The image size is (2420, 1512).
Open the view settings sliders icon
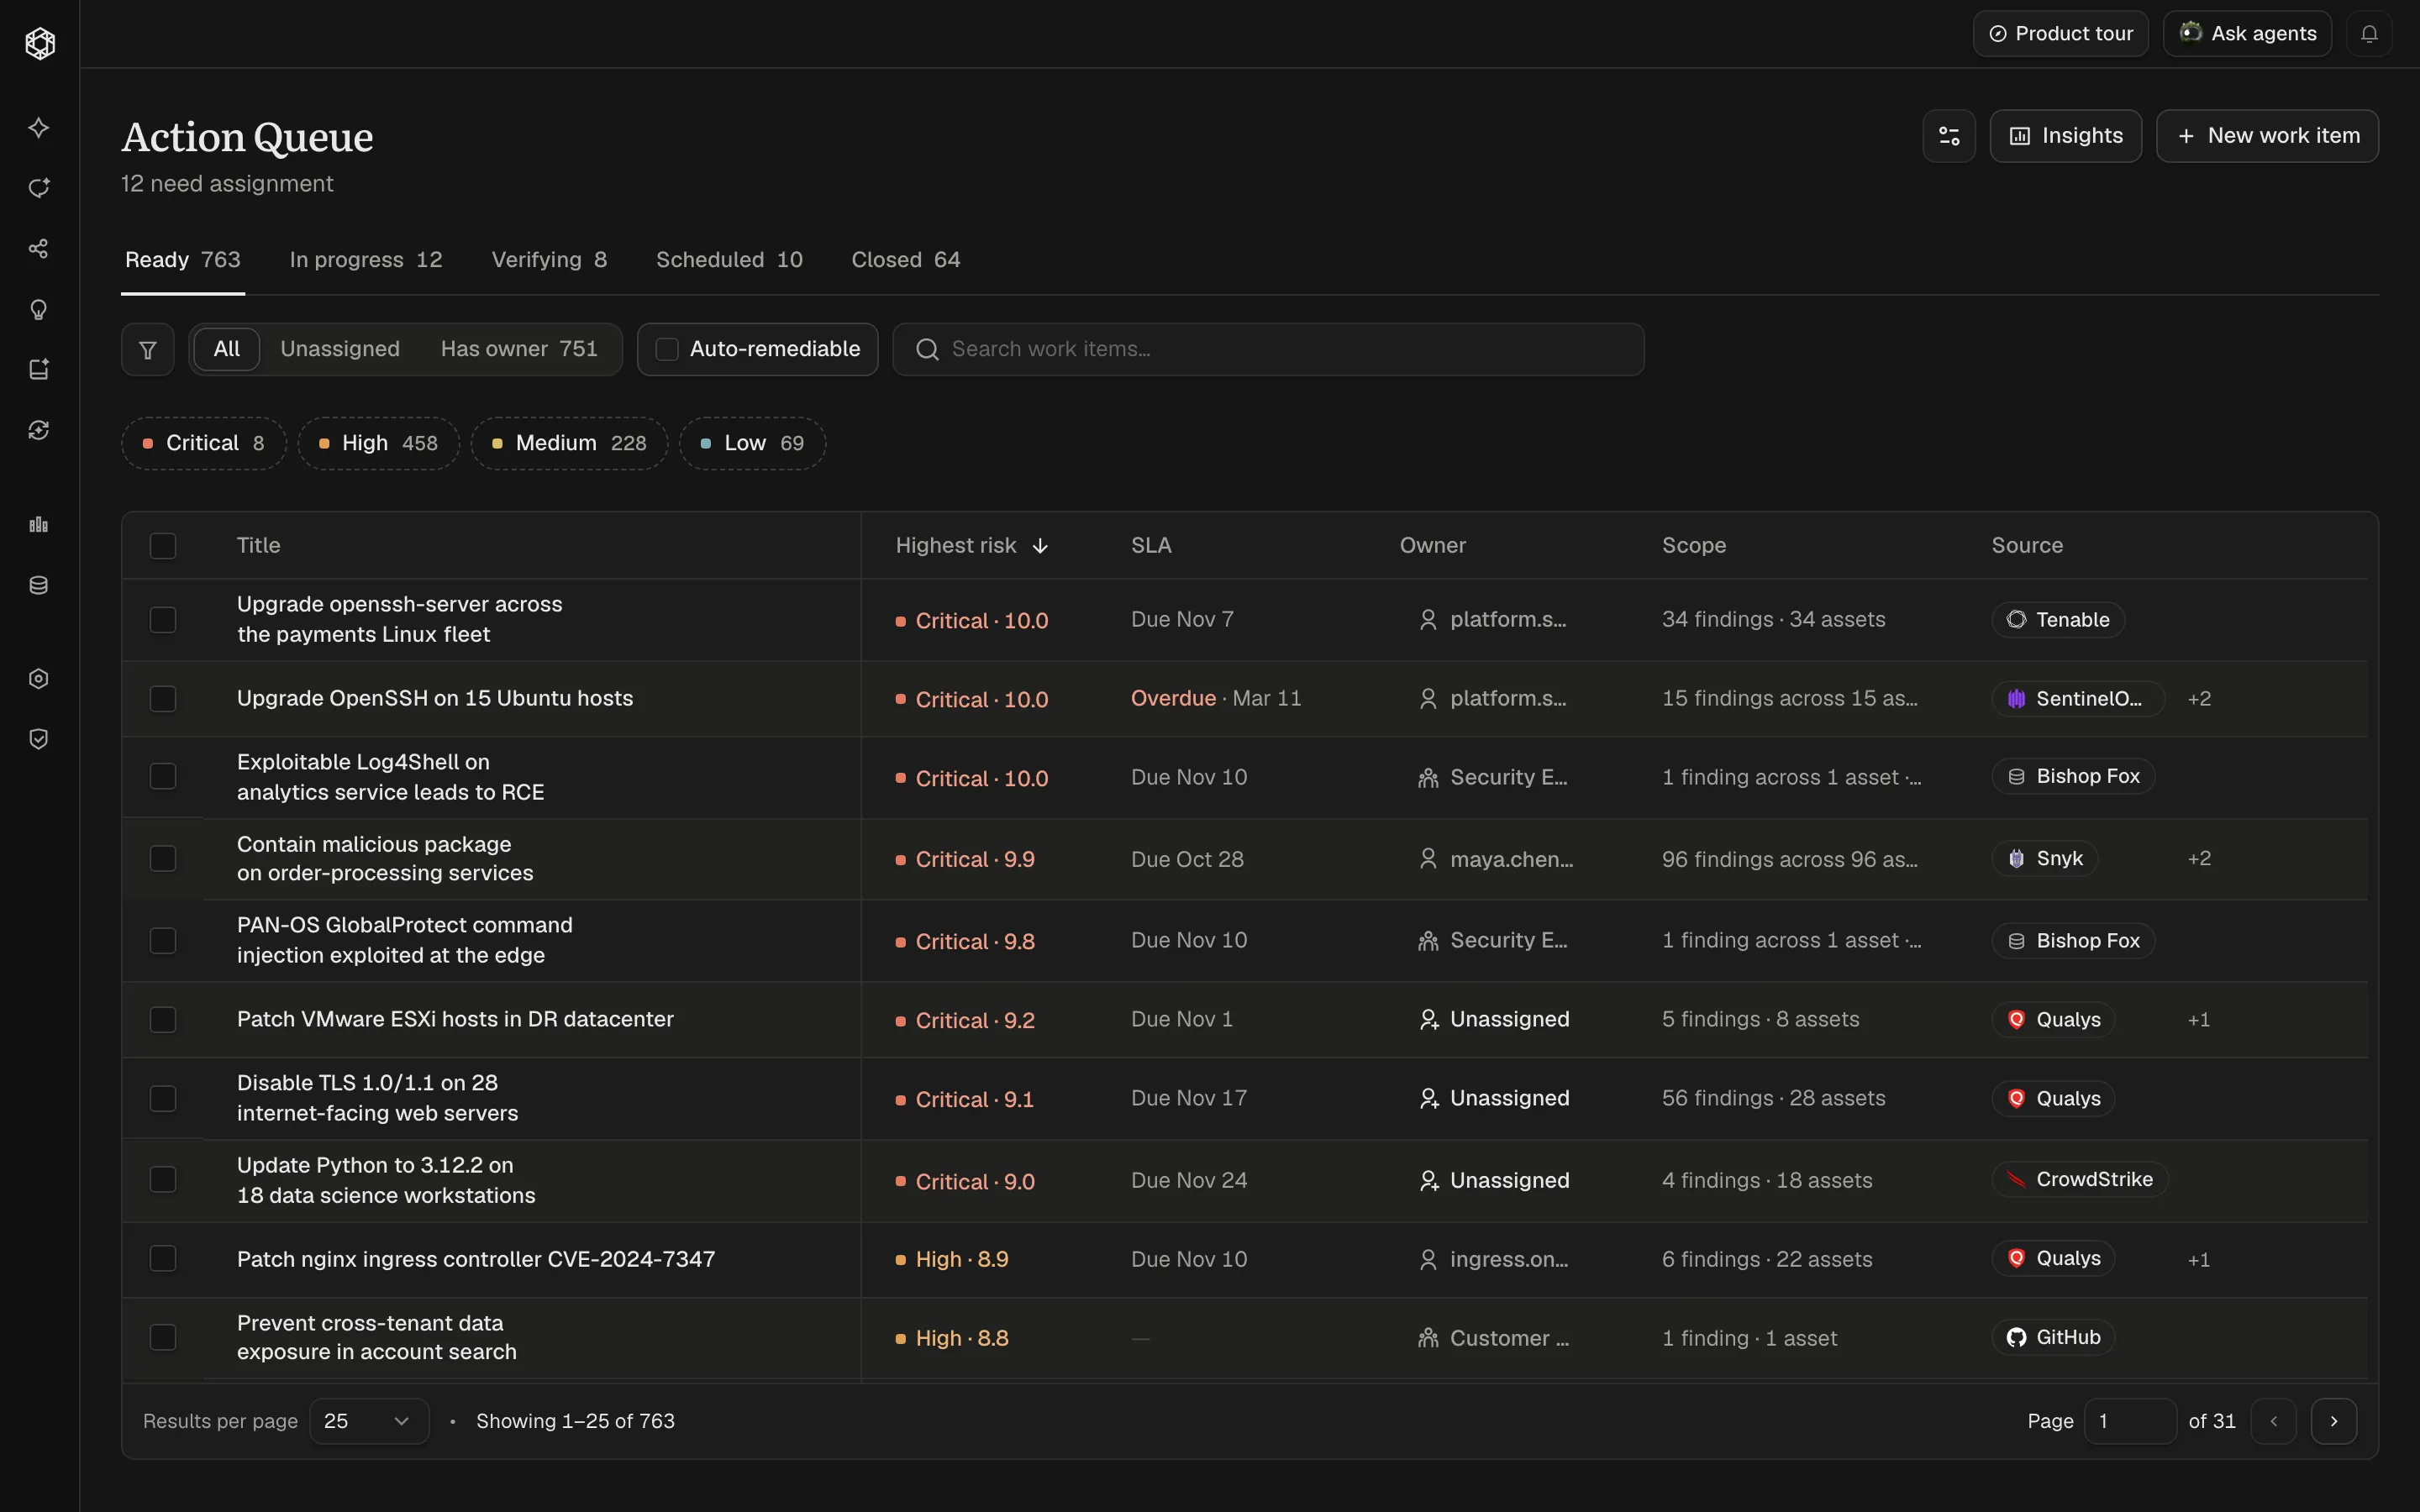point(1949,136)
